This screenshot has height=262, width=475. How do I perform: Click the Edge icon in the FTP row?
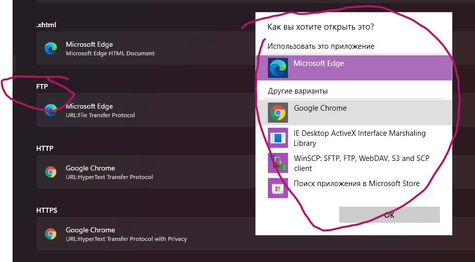[51, 110]
